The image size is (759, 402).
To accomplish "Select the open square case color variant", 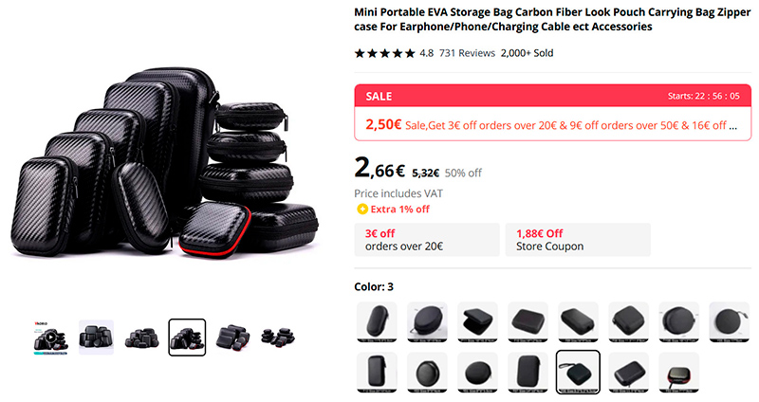I will click(478, 321).
